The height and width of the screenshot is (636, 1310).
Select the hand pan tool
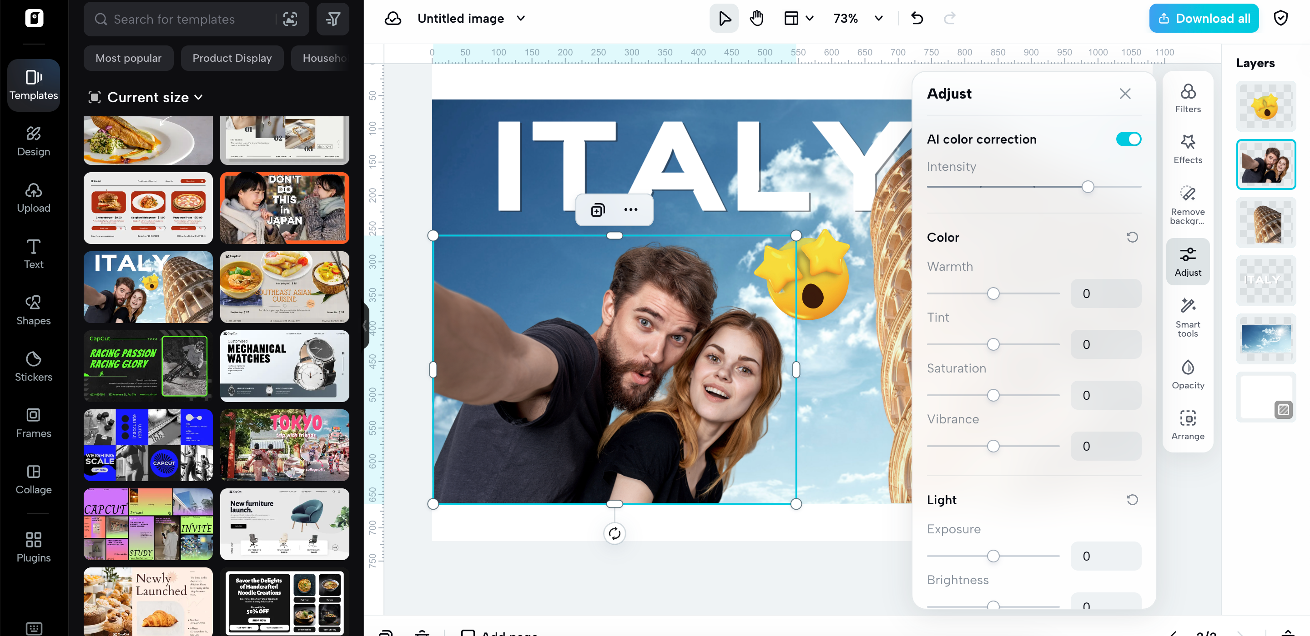pyautogui.click(x=756, y=18)
